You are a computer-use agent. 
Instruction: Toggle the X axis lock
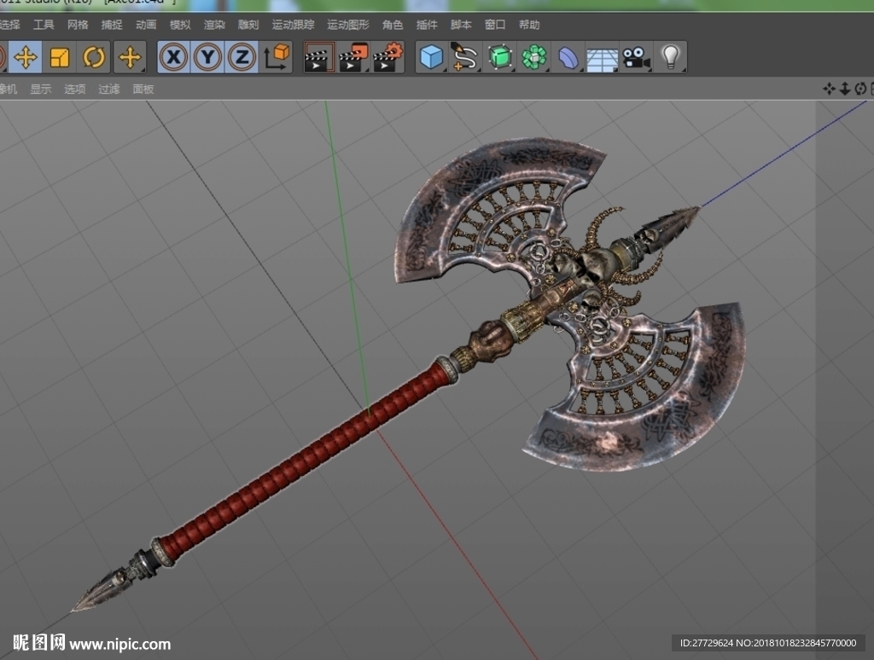tap(174, 57)
